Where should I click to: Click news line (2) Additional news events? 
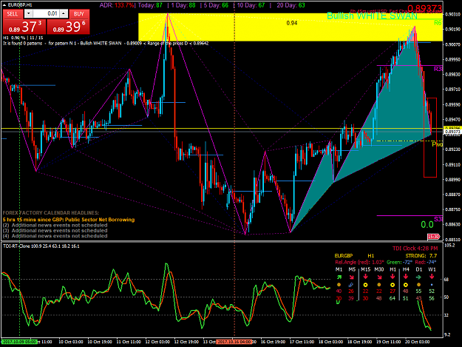(55, 225)
